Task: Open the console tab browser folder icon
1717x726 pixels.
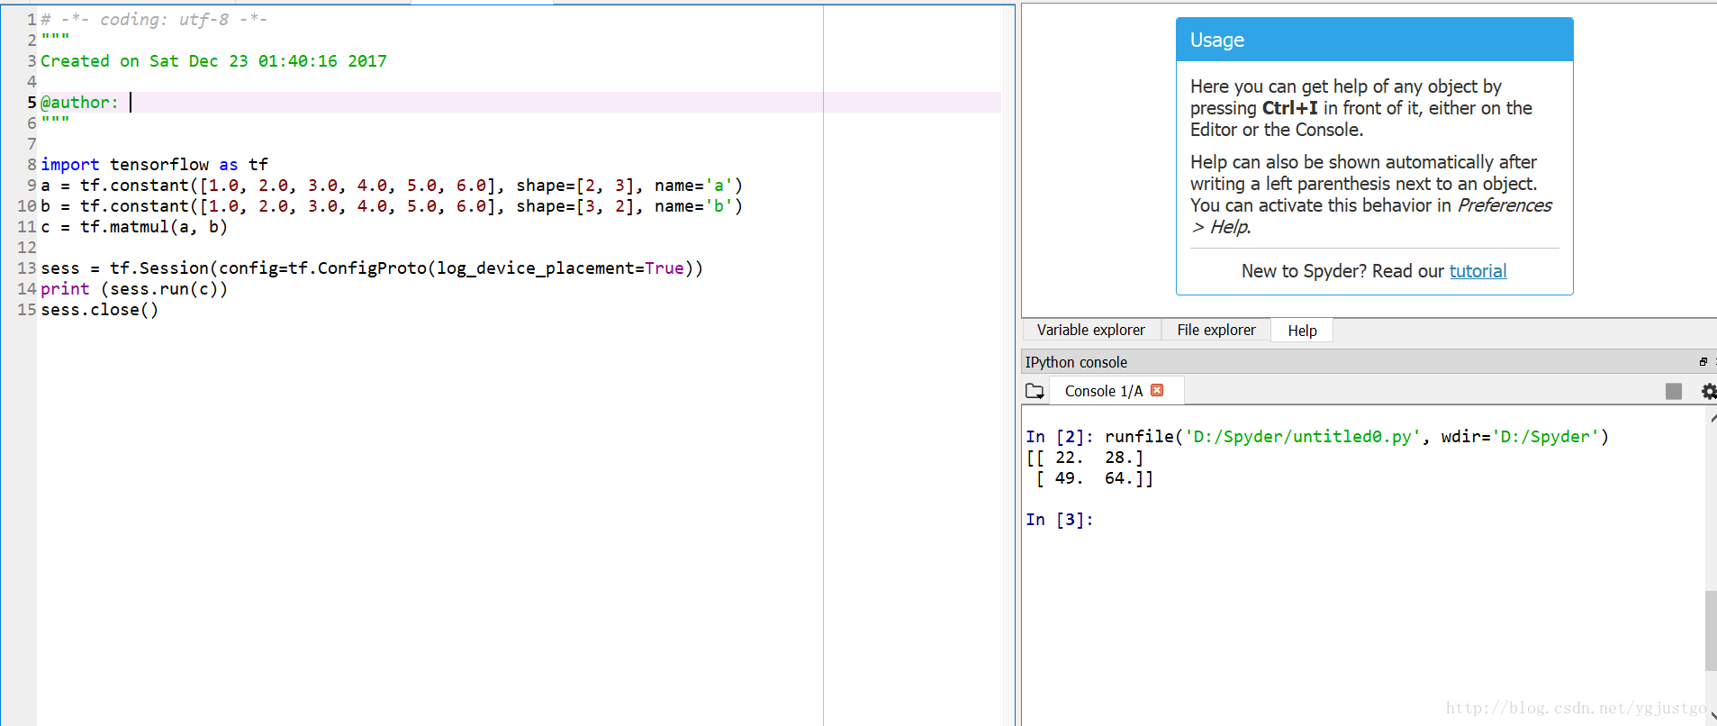Action: (1035, 391)
